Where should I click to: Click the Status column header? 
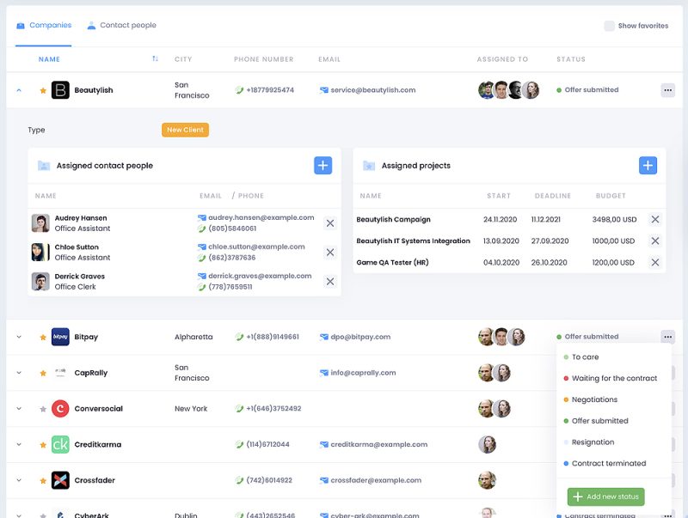click(x=571, y=59)
